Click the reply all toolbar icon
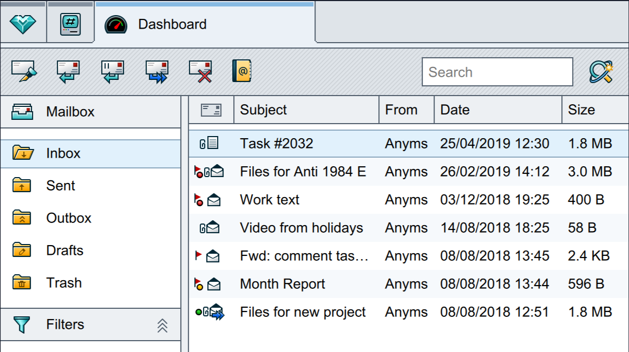 tap(113, 71)
